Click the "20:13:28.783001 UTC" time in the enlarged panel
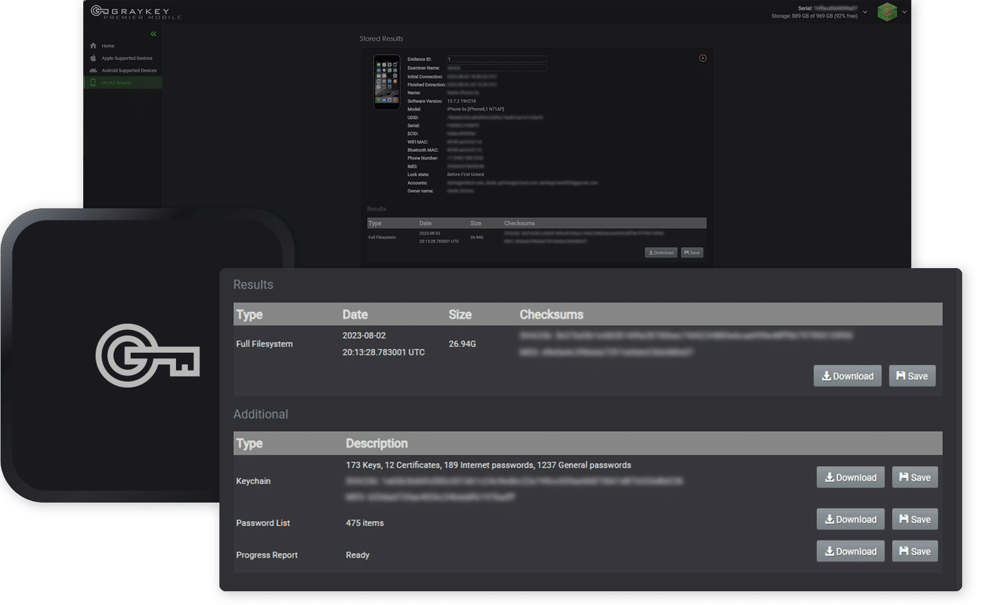The width and height of the screenshot is (989, 605). pyautogui.click(x=384, y=352)
